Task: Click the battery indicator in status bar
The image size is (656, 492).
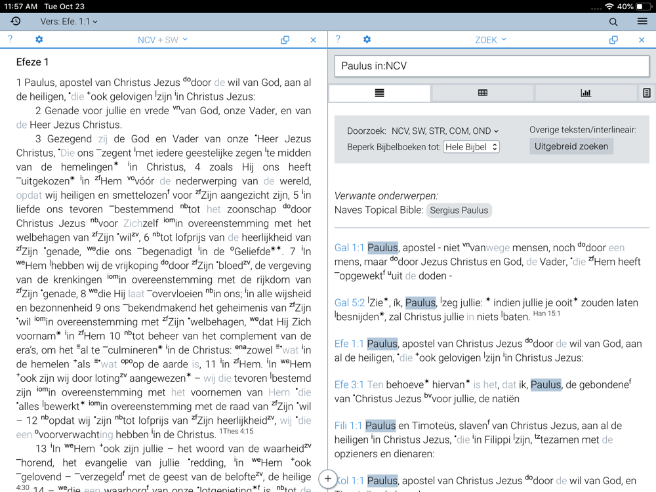Action: 644,7
